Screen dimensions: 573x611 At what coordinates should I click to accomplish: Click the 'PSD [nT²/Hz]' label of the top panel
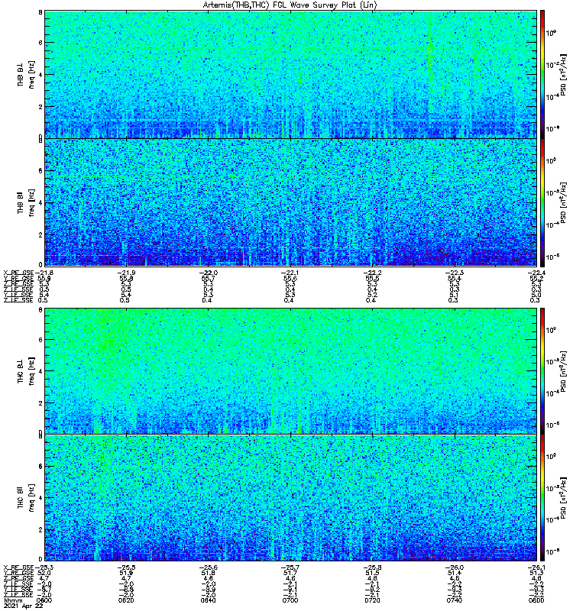563,74
